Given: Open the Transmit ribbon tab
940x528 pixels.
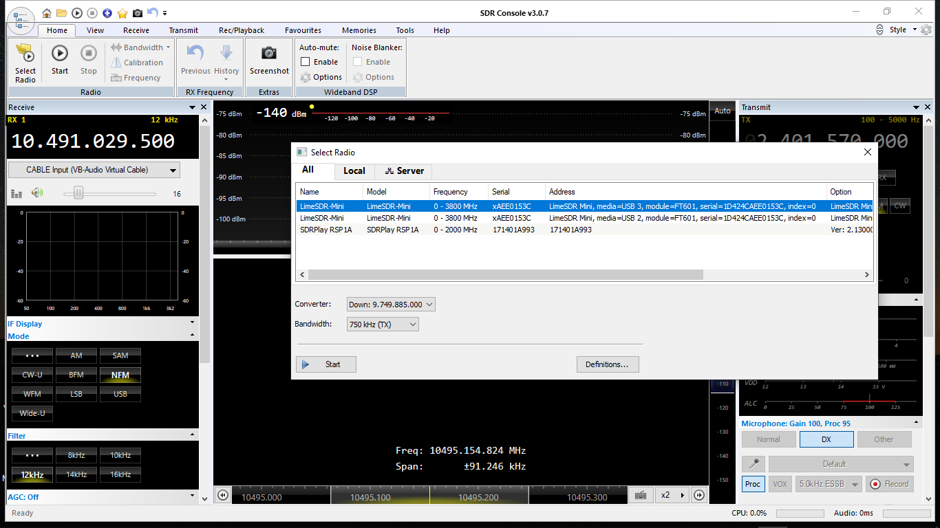Looking at the screenshot, I should coord(184,30).
